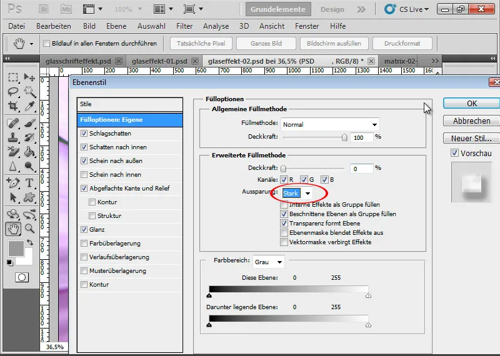This screenshot has width=500, height=356.
Task: Select the Rectangular Marquee tool
Action: pos(12,77)
